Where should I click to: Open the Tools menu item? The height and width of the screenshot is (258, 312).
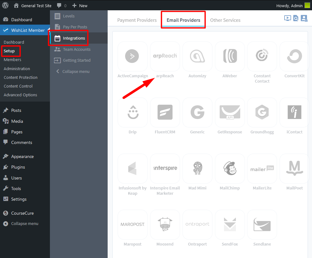click(25, 189)
